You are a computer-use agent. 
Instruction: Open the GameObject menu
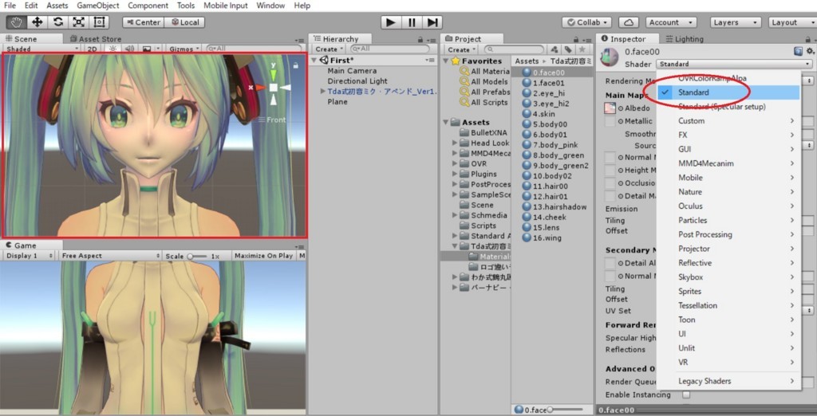[98, 6]
